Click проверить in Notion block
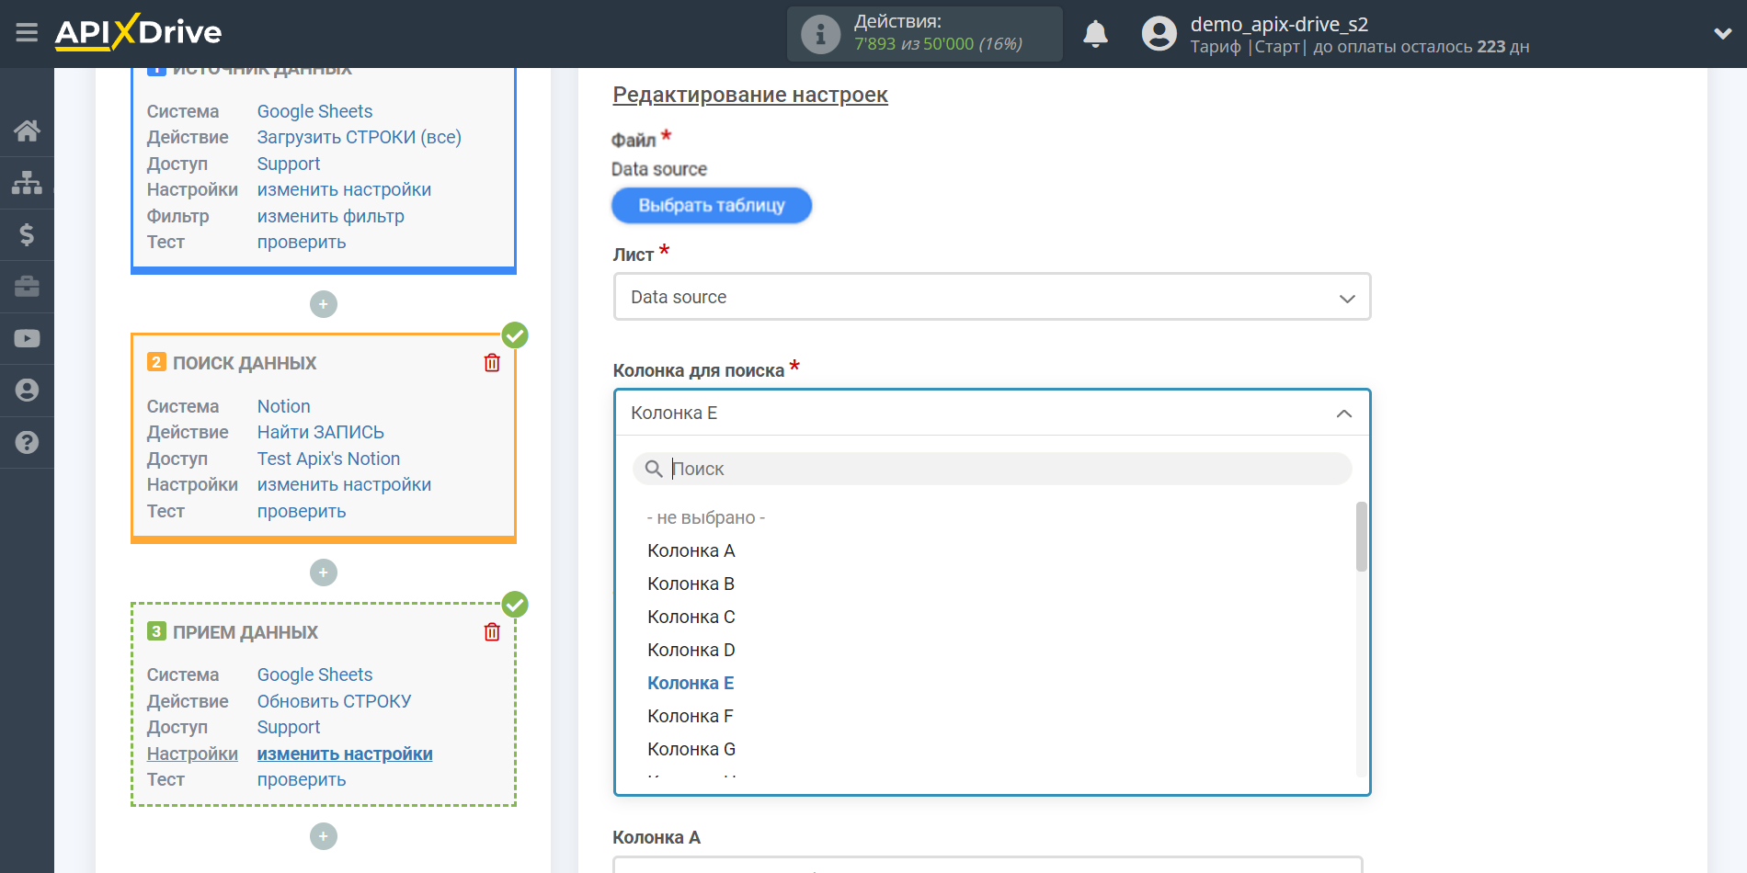1747x873 pixels. point(302,511)
